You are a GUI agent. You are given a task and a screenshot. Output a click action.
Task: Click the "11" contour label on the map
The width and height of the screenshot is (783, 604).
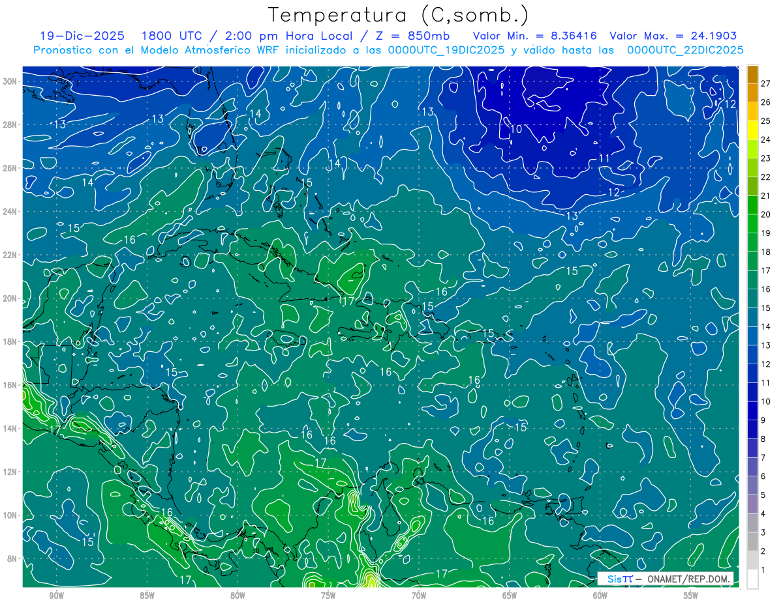pos(604,158)
